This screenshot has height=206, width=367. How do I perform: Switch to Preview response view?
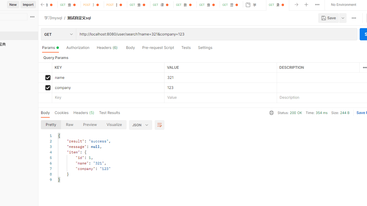[x=90, y=125]
